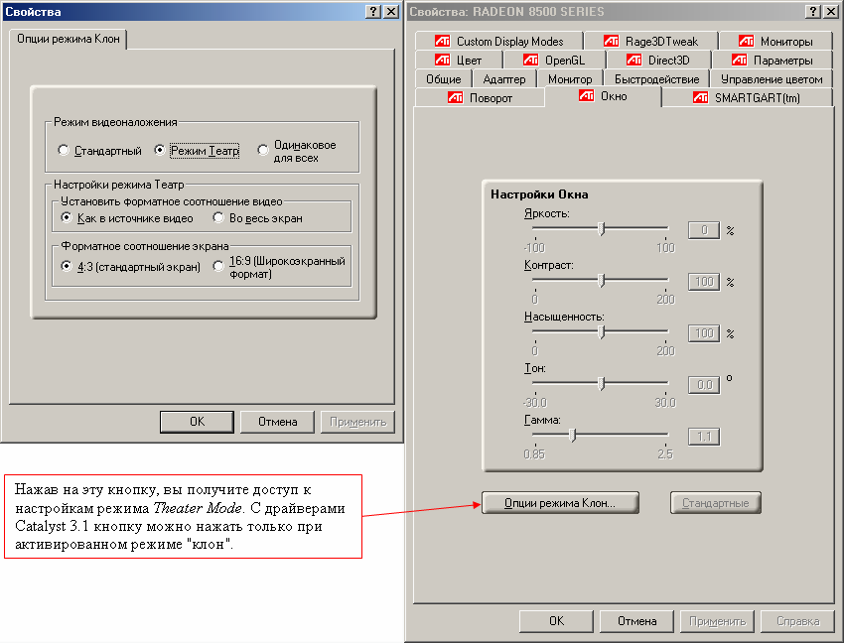Open the Поворот tab
The width and height of the screenshot is (844, 643).
[x=480, y=98]
